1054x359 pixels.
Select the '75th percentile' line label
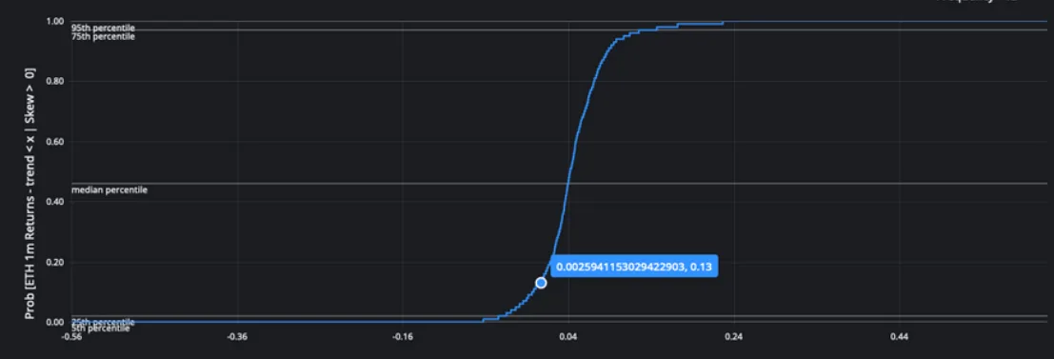coord(103,37)
